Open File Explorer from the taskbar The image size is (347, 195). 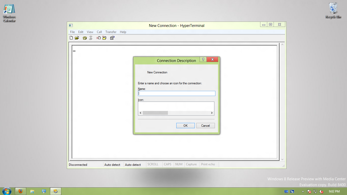coord(32,191)
